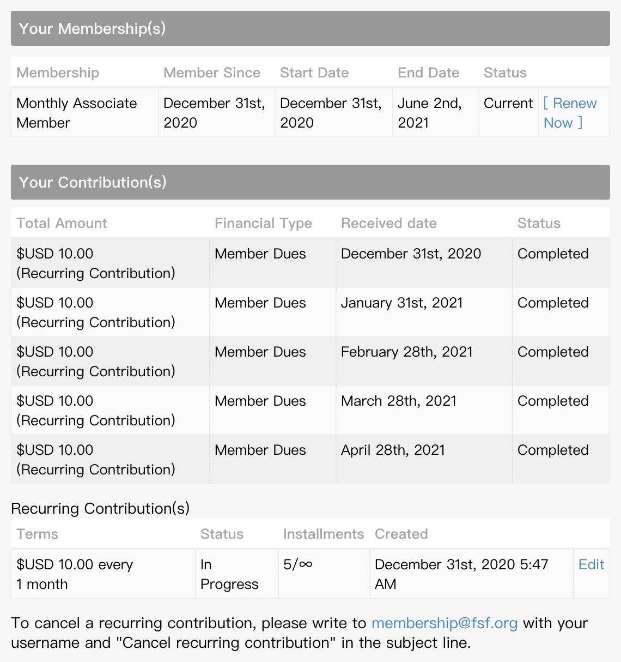Click the March 28th, 2021 received date
This screenshot has width=621, height=662.
click(398, 401)
